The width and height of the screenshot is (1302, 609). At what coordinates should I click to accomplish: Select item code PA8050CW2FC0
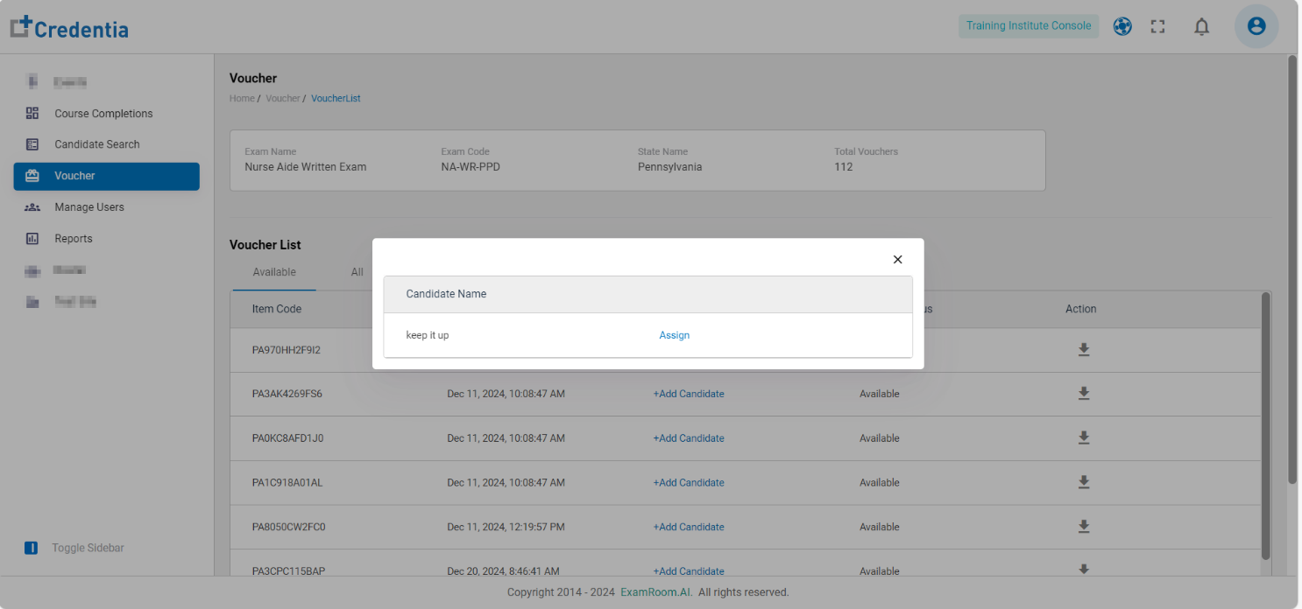point(289,527)
